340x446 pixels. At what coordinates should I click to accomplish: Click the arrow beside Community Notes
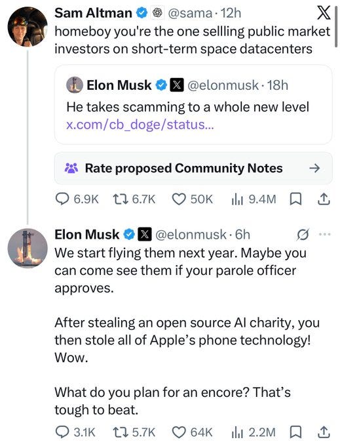(x=314, y=169)
